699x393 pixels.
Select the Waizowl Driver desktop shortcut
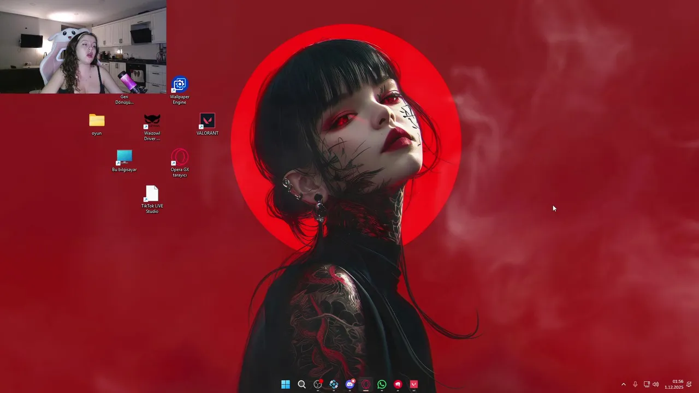pos(152,127)
